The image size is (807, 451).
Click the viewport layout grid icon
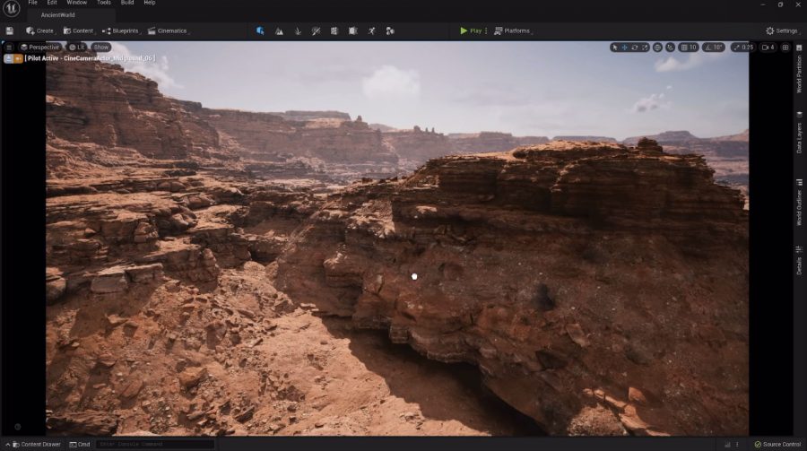pos(785,48)
